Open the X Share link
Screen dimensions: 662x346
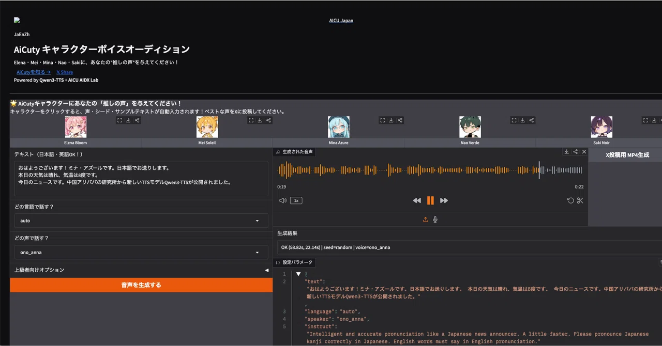(65, 72)
